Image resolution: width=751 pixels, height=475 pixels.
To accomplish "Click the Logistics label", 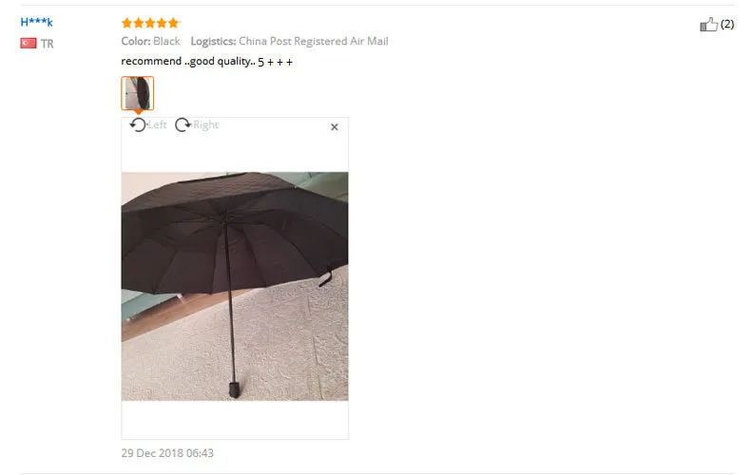I will [x=213, y=41].
